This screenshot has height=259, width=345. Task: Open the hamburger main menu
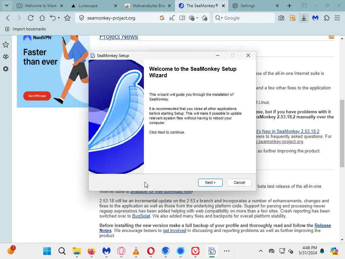coord(337,18)
